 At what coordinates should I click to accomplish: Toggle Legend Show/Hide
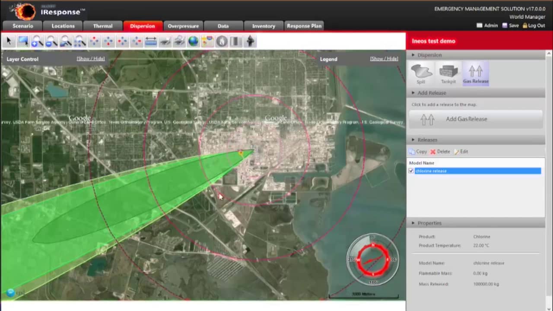[384, 59]
